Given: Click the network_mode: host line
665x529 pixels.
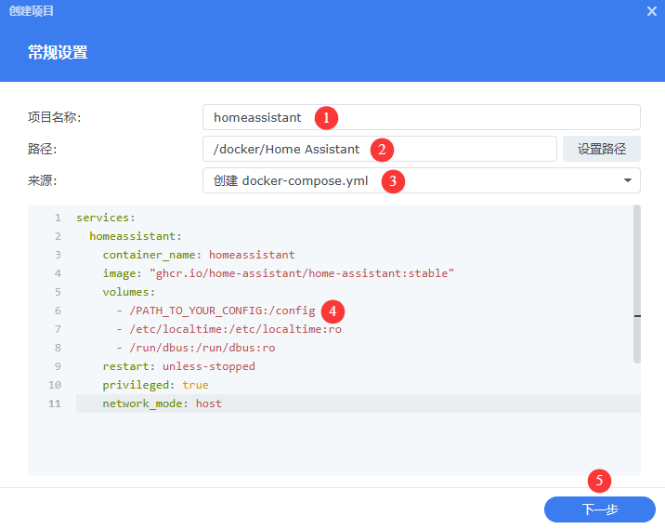Looking at the screenshot, I should click(163, 403).
